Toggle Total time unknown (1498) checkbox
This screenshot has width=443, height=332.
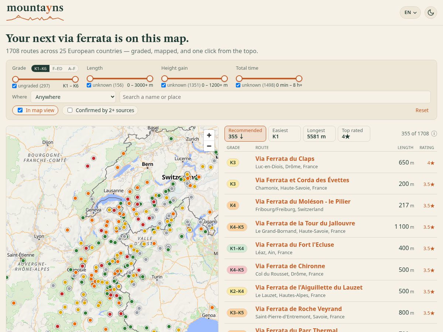pyautogui.click(x=238, y=85)
